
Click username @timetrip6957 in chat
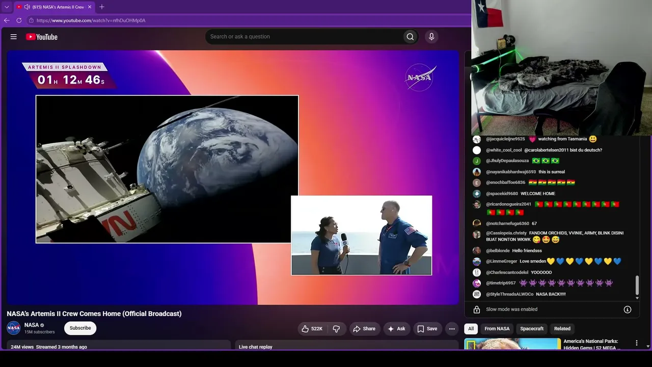[501, 283]
